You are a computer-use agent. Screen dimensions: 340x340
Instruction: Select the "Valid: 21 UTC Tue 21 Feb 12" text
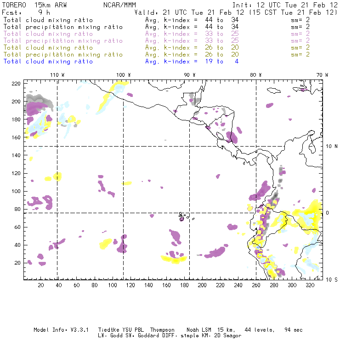[x=189, y=12]
